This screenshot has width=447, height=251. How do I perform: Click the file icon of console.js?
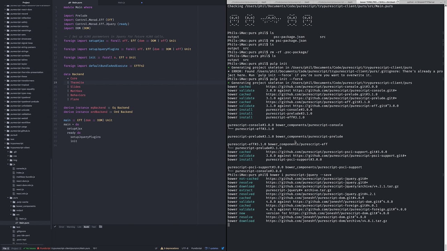14,168
